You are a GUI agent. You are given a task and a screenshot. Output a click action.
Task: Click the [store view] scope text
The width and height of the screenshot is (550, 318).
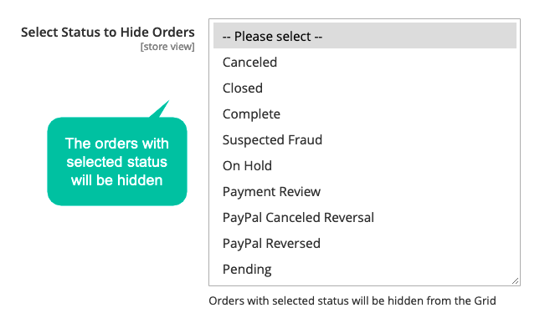(167, 47)
